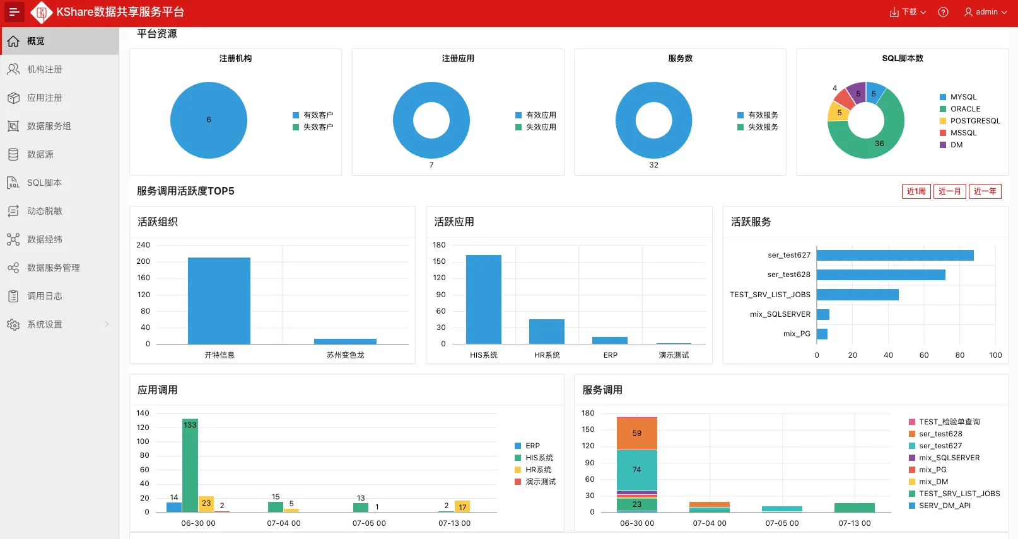
Task: Click the ser_test627 bar in 活跃服务
Action: click(x=894, y=255)
